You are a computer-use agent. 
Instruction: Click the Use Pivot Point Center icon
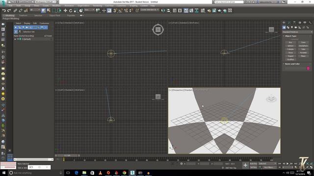(x=98, y=11)
